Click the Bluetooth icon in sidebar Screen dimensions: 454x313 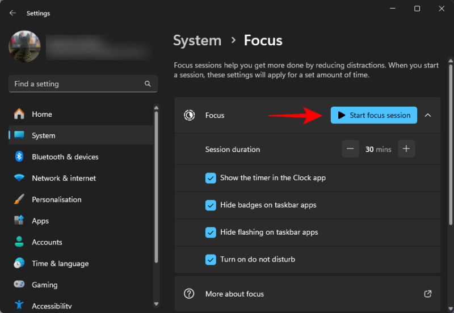pos(19,156)
